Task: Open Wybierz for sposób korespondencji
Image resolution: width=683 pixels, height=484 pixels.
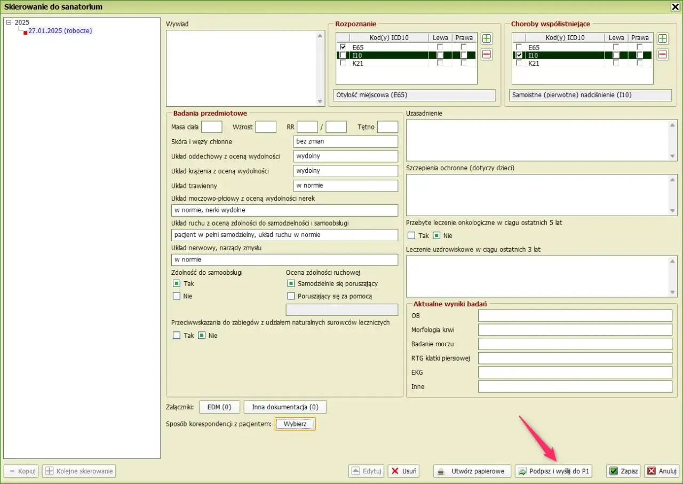Action: pos(295,424)
